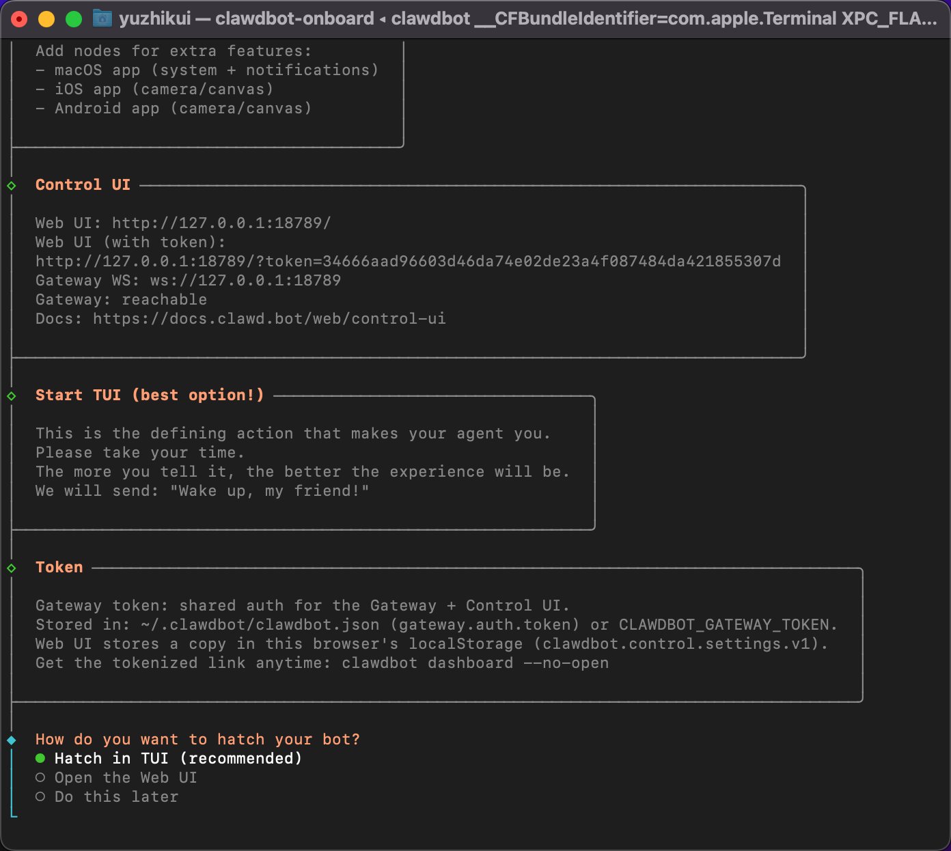Image resolution: width=951 pixels, height=851 pixels.
Task: Click the clawdbot dashboard --no-open command
Action: [475, 662]
